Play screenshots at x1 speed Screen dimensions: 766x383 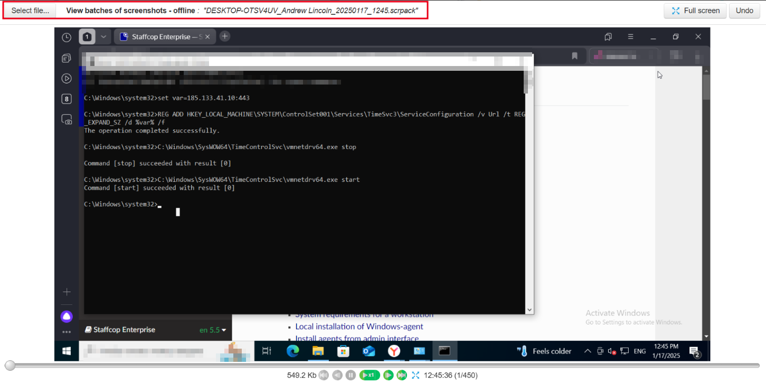click(x=370, y=375)
